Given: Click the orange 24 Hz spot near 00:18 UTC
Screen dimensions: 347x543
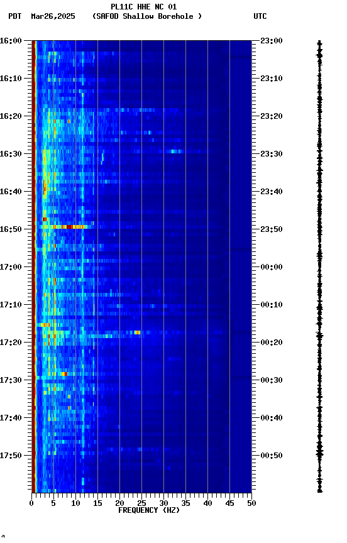Looking at the screenshot, I should (138, 332).
